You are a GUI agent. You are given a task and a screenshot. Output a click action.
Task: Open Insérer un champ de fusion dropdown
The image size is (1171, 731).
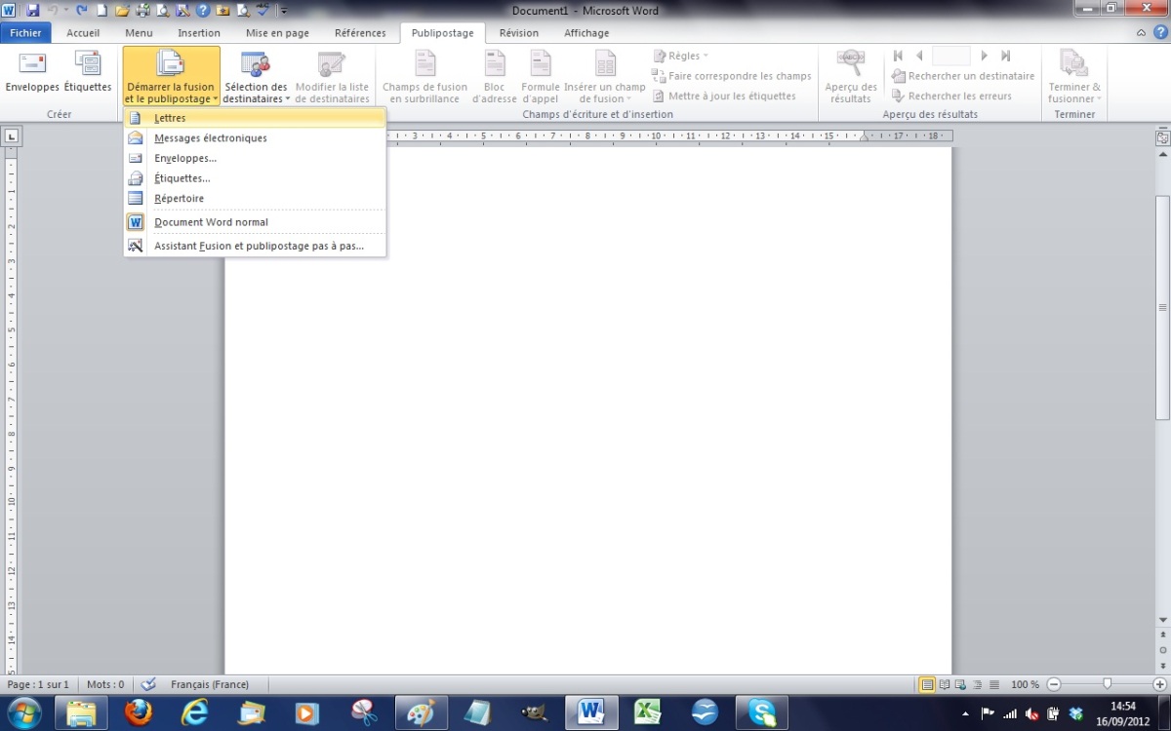point(605,76)
